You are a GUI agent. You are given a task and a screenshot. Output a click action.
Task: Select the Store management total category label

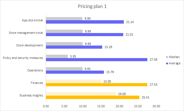[x=26, y=33]
